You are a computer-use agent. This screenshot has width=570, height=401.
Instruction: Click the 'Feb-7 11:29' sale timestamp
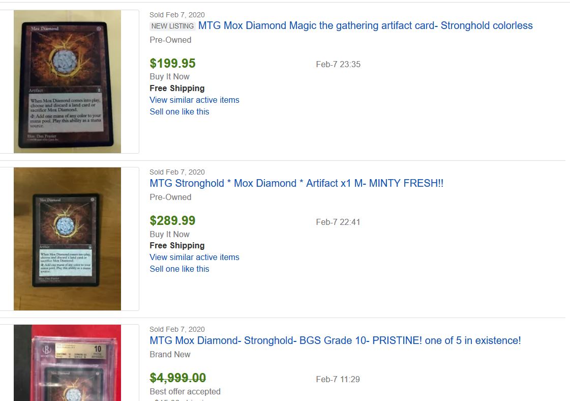point(338,379)
